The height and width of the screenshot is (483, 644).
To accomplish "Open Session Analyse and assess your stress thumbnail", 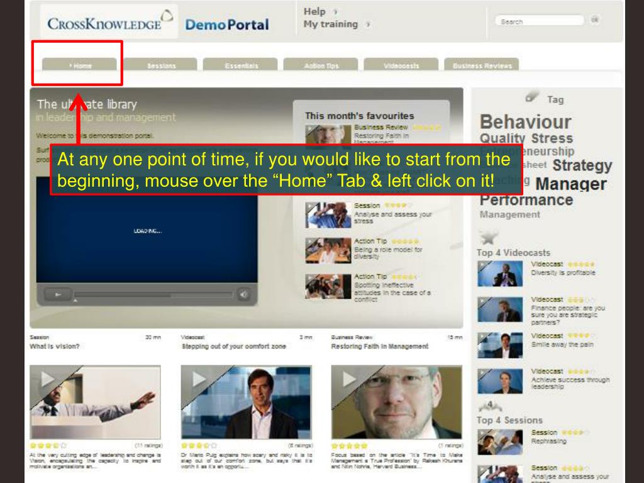I will (x=328, y=215).
